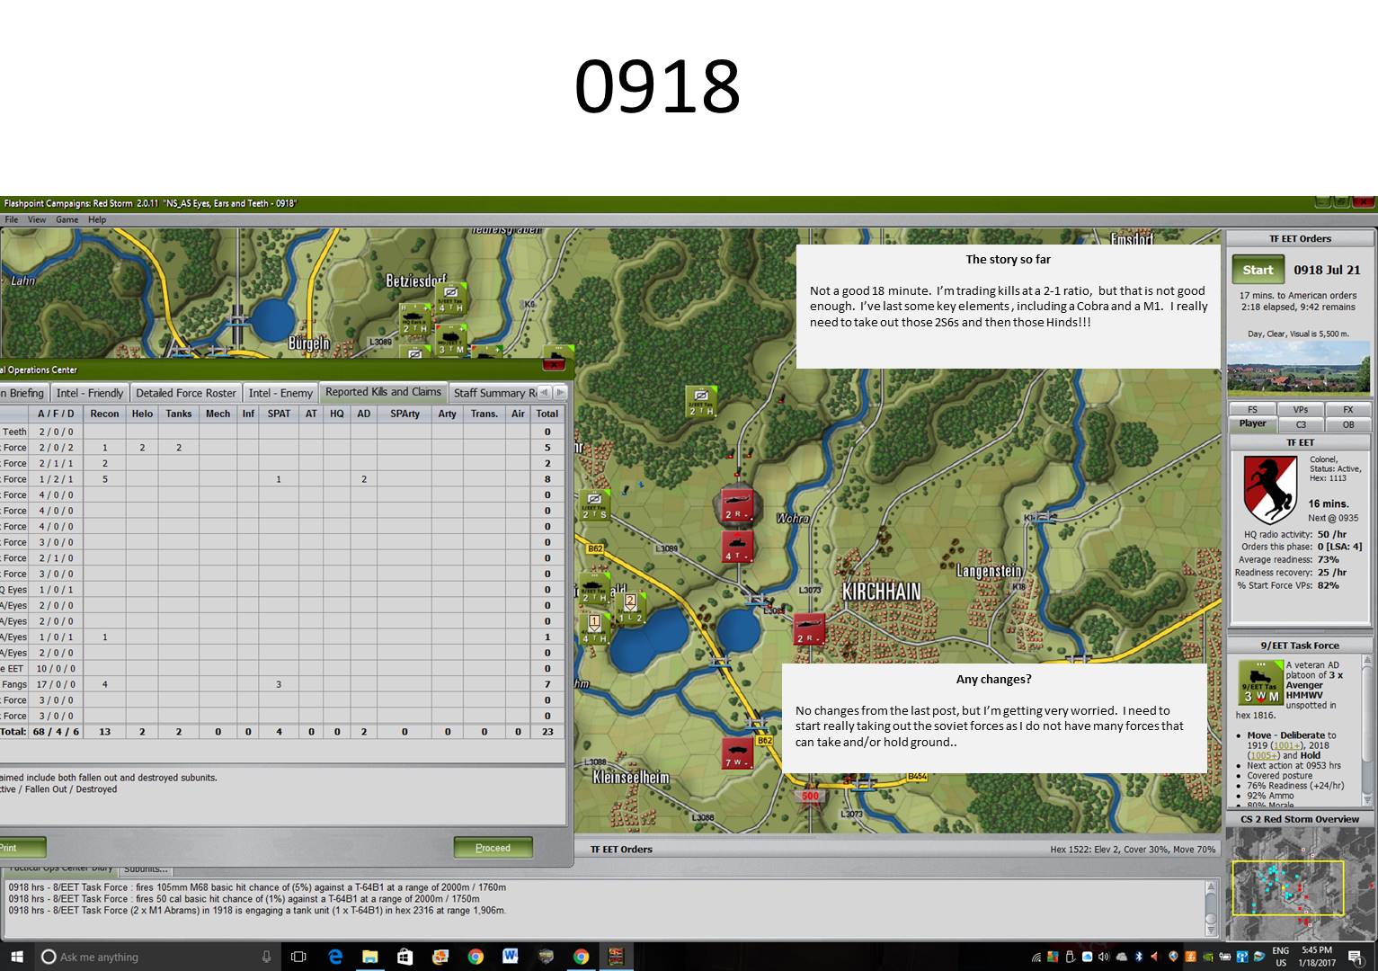Select green 2TH tank unit near B62
The height and width of the screenshot is (971, 1378).
pyautogui.click(x=593, y=588)
